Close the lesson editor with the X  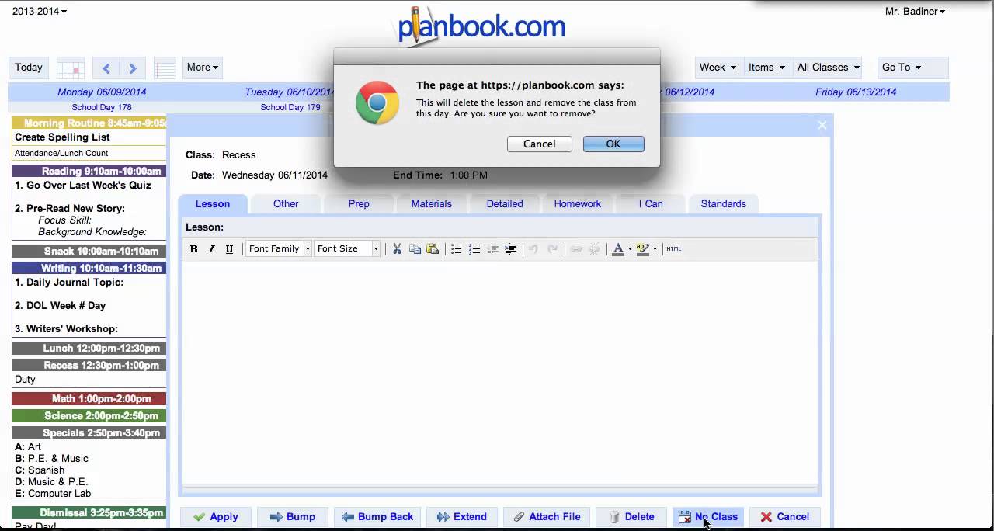[x=822, y=125]
